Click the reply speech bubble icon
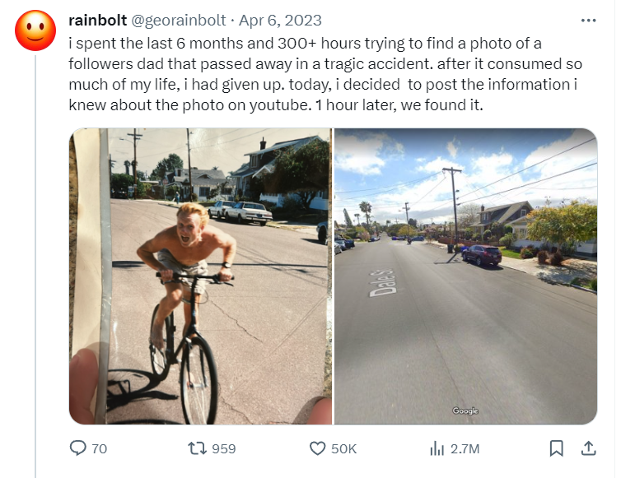621x478 pixels. pos(78,448)
